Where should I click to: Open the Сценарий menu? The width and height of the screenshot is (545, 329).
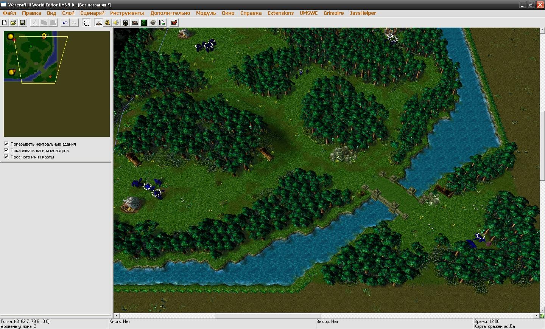click(92, 13)
